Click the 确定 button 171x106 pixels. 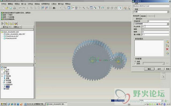pyautogui.click(x=149, y=69)
